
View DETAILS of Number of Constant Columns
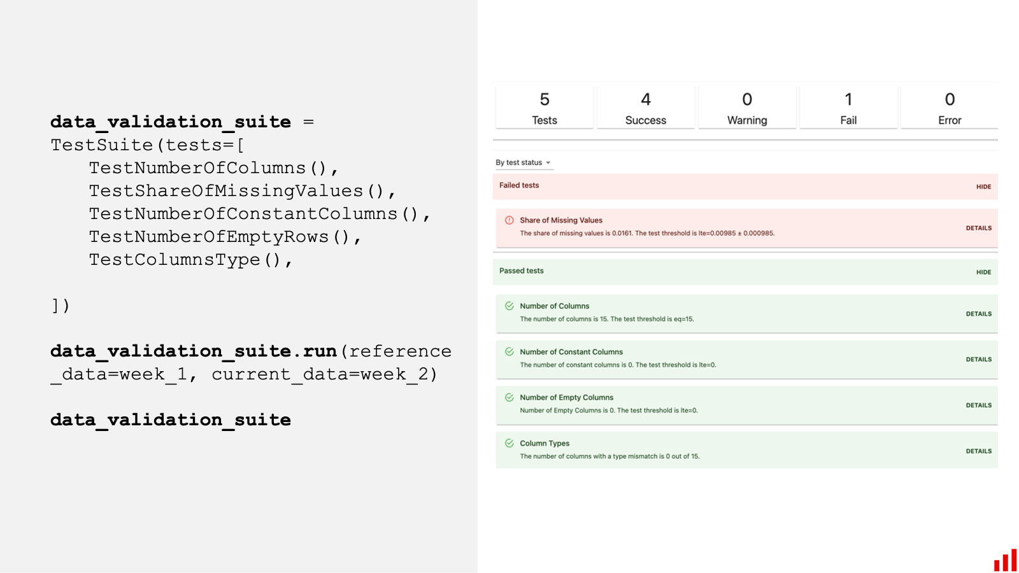coord(979,359)
